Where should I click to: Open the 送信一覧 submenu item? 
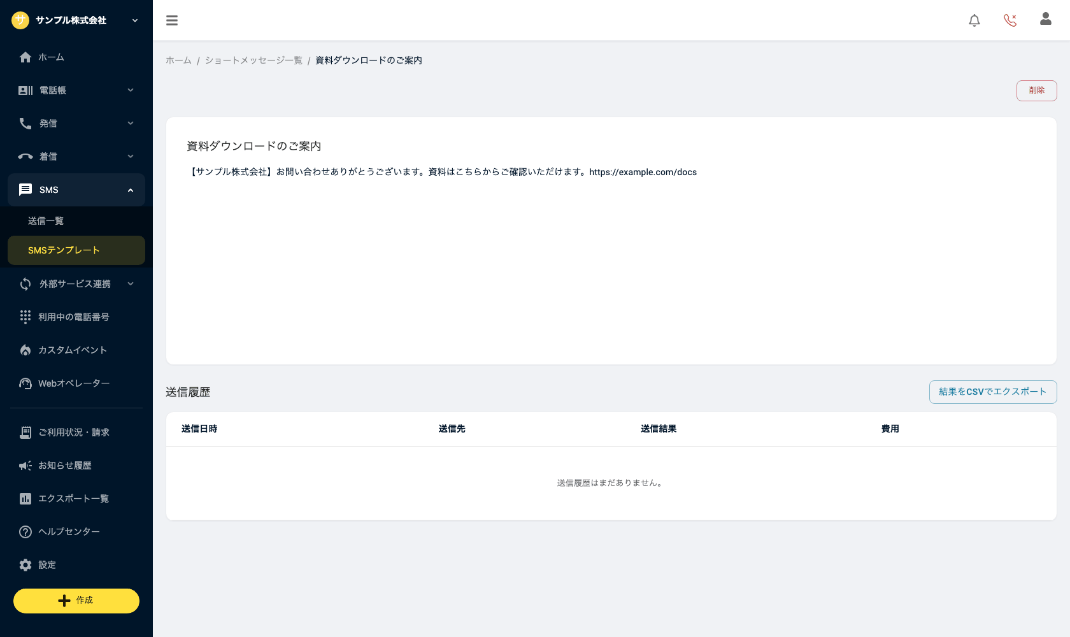click(76, 221)
